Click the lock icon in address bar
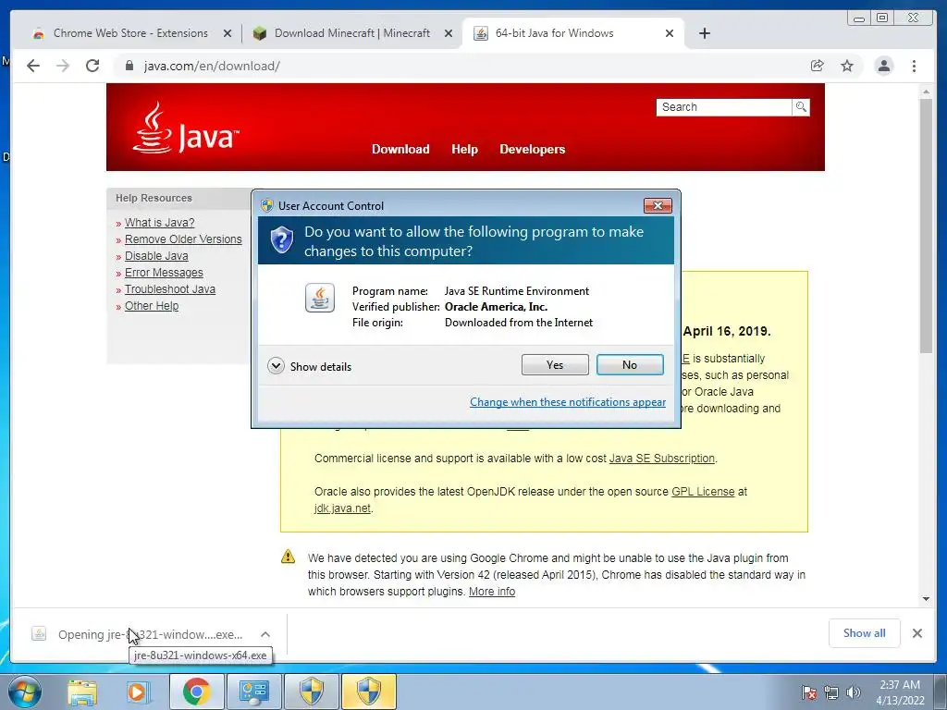Viewport: 947px width, 710px height. 129,66
